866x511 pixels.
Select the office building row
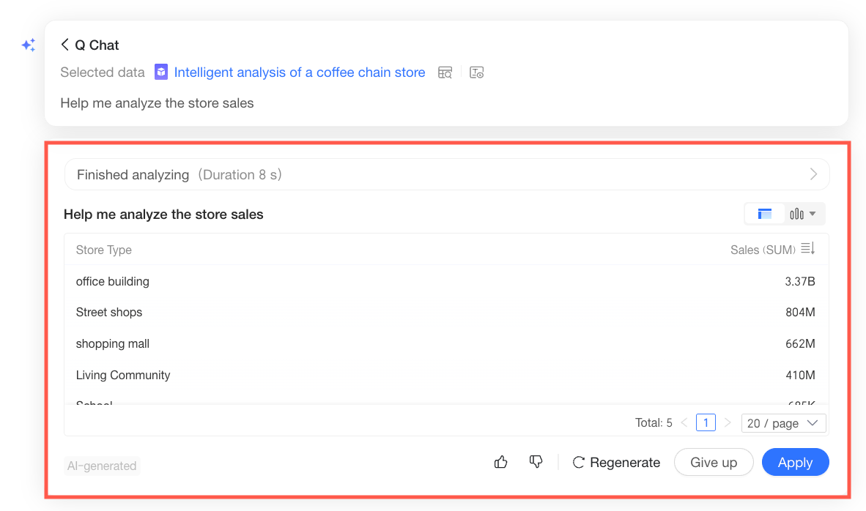click(446, 281)
